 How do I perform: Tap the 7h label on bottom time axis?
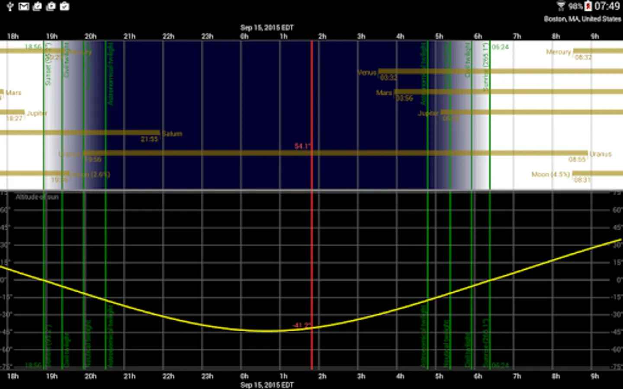[517, 376]
